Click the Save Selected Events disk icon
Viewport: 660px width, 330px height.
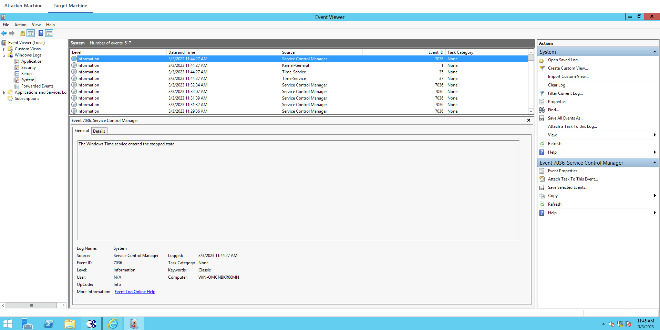coord(542,187)
